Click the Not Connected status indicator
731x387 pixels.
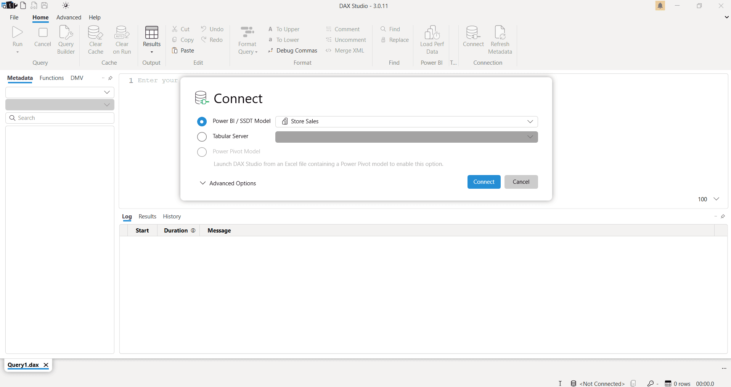click(598, 384)
